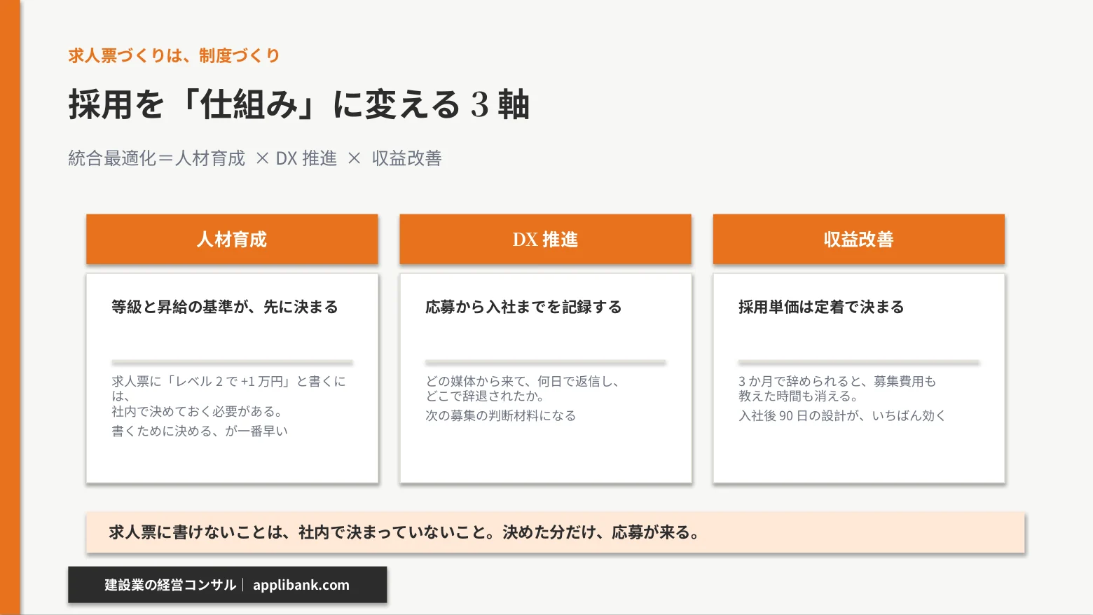The width and height of the screenshot is (1093, 615).
Task: Click the subtitle starting with 統合最適化＝人材育成
Action: tap(255, 158)
